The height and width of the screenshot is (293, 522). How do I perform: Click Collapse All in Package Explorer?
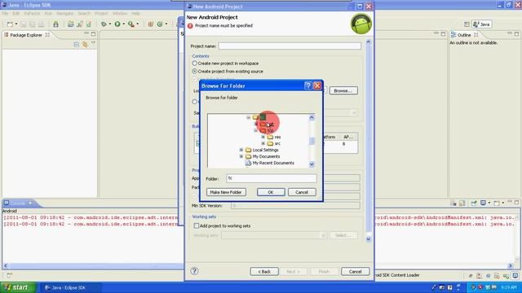76,45
